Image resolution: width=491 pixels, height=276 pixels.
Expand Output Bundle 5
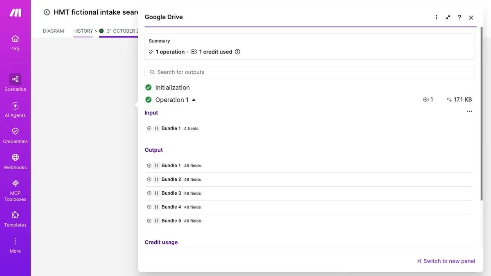(x=149, y=221)
